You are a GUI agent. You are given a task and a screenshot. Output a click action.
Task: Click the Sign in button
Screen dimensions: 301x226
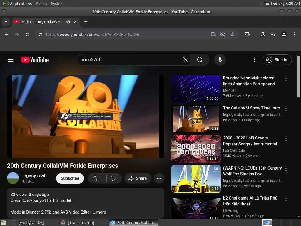(x=277, y=60)
